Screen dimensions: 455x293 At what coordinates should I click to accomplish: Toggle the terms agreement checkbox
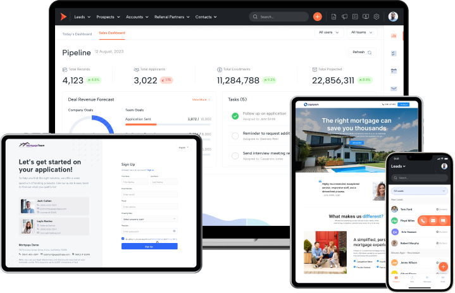(123, 239)
